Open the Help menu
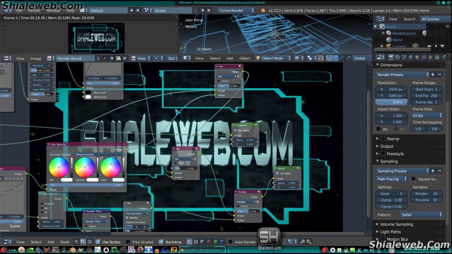The height and width of the screenshot is (254, 452). 70,10
